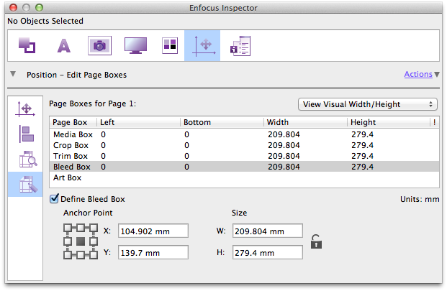The height and width of the screenshot is (291, 447).
Task: Select the Move position sub-tab in sidebar
Action: coord(25,109)
